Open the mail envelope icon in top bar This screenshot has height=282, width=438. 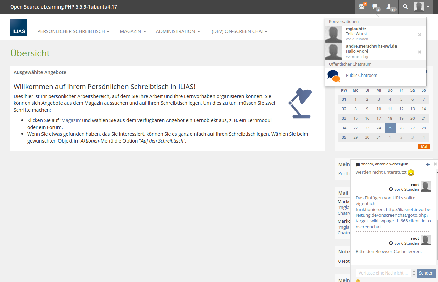362,7
